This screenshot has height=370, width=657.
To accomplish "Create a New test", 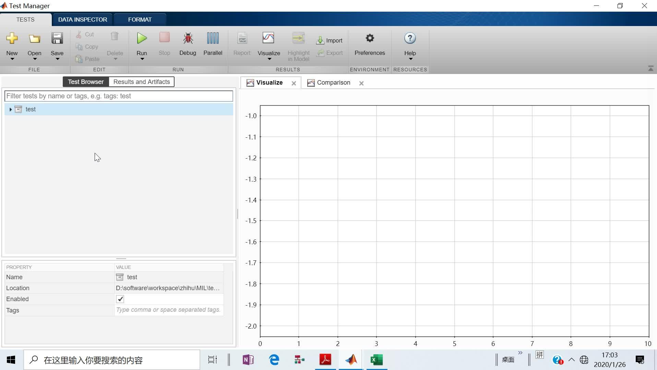I will pos(12,44).
